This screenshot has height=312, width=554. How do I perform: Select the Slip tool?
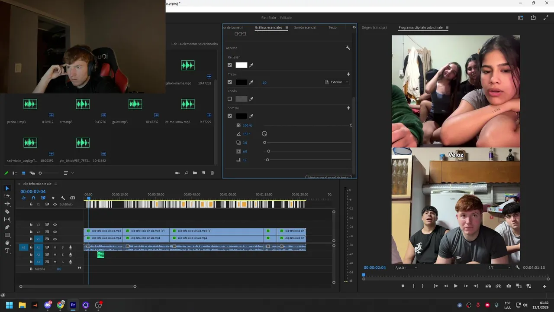coord(7,219)
